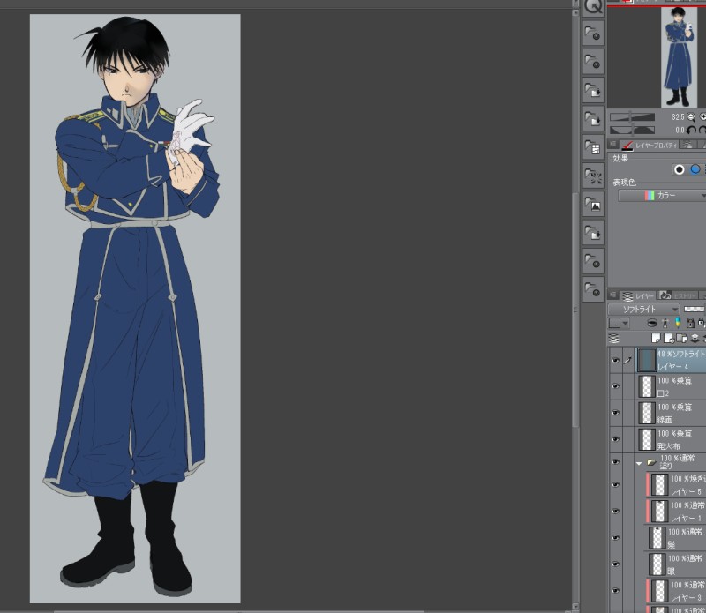Create a new raster layer

pyautogui.click(x=656, y=338)
